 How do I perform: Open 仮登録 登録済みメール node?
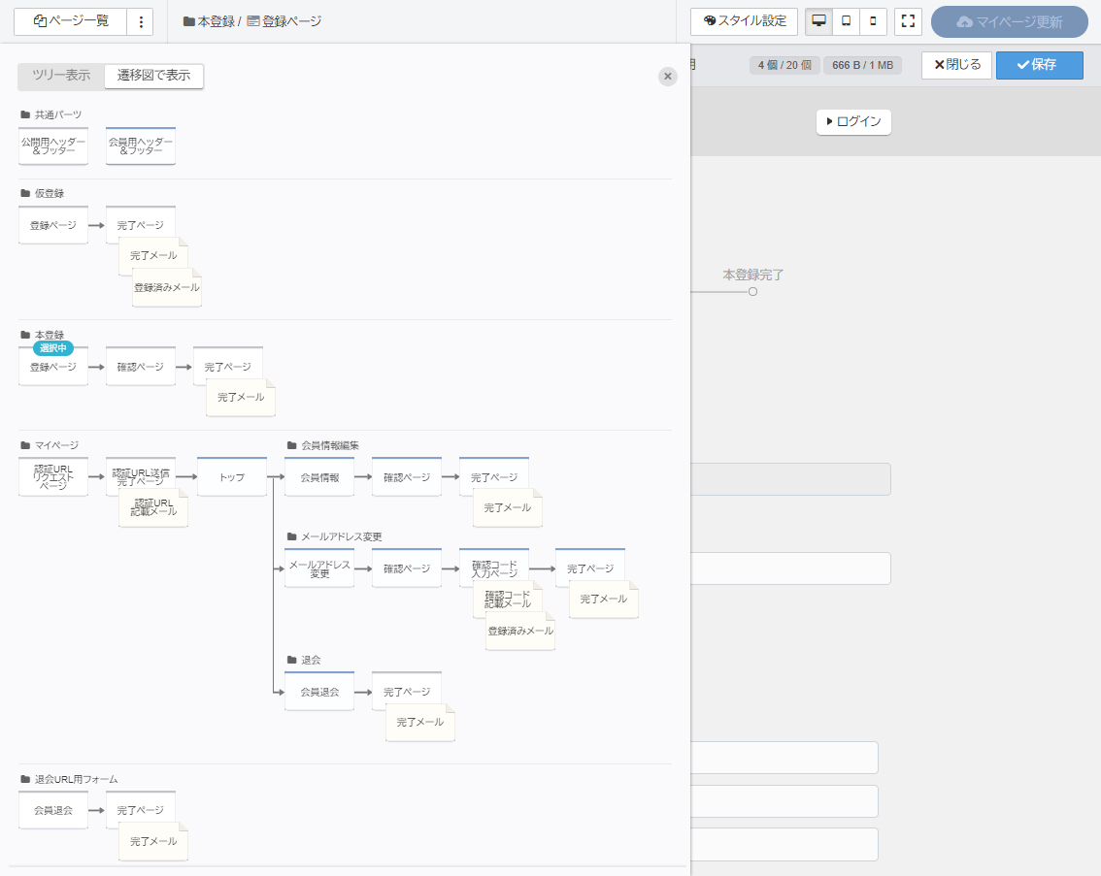pos(167,287)
